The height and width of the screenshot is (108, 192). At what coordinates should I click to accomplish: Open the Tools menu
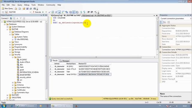coord(33,5)
